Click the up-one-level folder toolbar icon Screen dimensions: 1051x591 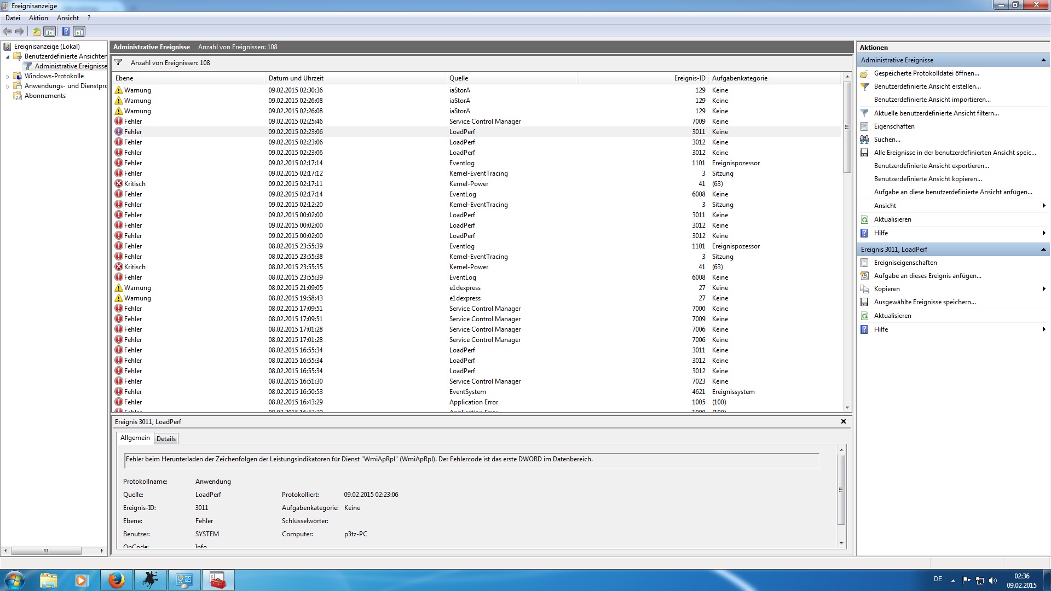[x=36, y=32]
